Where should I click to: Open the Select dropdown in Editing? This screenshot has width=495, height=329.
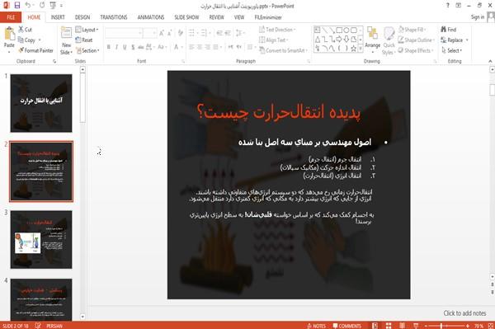tap(451, 50)
